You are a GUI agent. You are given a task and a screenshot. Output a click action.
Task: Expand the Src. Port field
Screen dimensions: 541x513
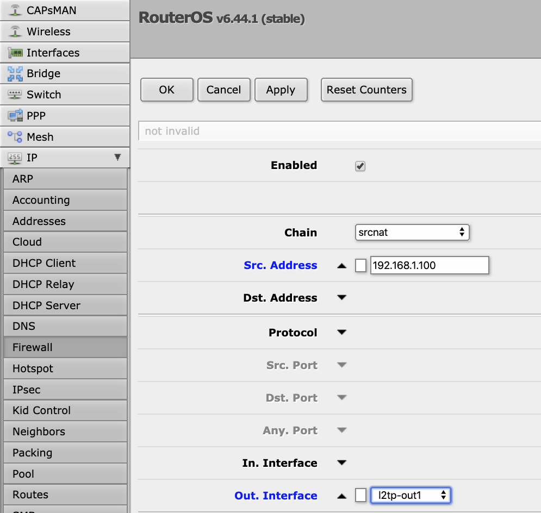[341, 365]
